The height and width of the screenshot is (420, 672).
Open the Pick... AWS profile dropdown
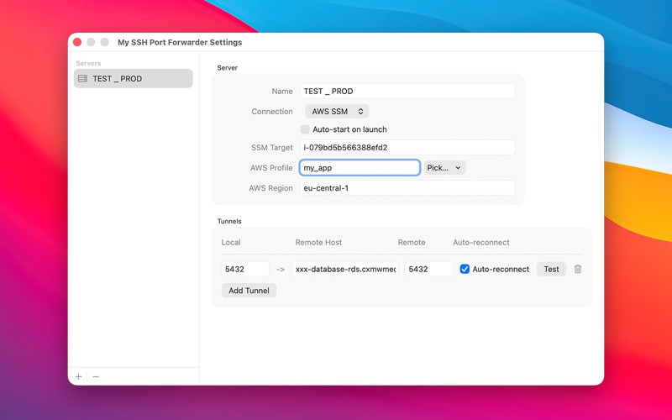pos(445,167)
